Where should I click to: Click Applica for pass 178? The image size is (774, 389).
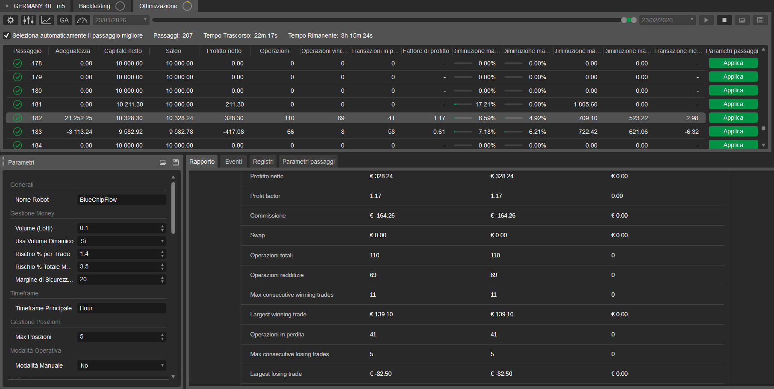[733, 63]
